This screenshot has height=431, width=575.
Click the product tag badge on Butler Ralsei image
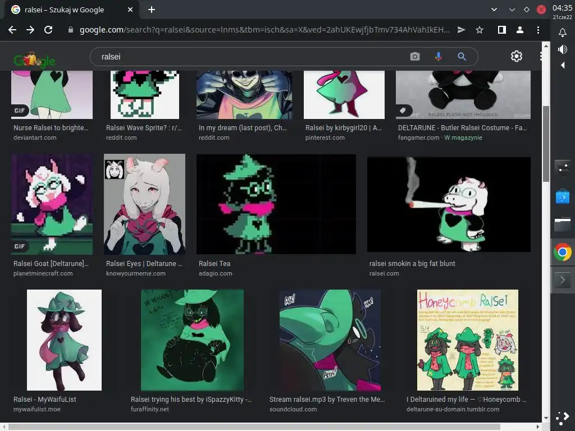403,111
